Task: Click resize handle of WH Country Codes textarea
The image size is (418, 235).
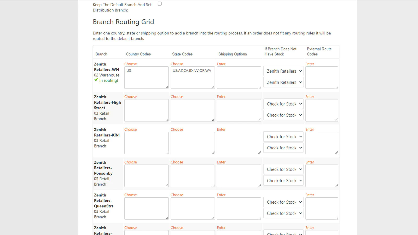Action: tap(167, 87)
